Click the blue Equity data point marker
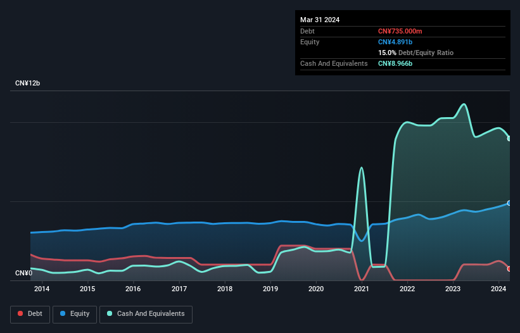 point(509,203)
